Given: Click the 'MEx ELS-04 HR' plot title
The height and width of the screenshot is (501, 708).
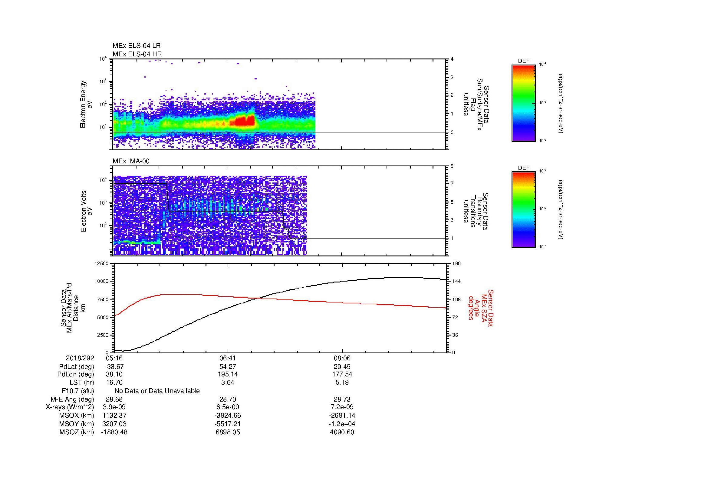Looking at the screenshot, I should coord(137,54).
